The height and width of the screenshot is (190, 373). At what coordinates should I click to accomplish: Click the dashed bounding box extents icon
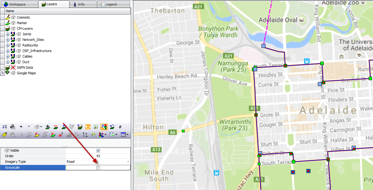coord(85,135)
